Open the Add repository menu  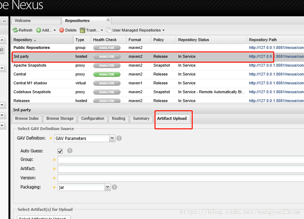pyautogui.click(x=46, y=30)
